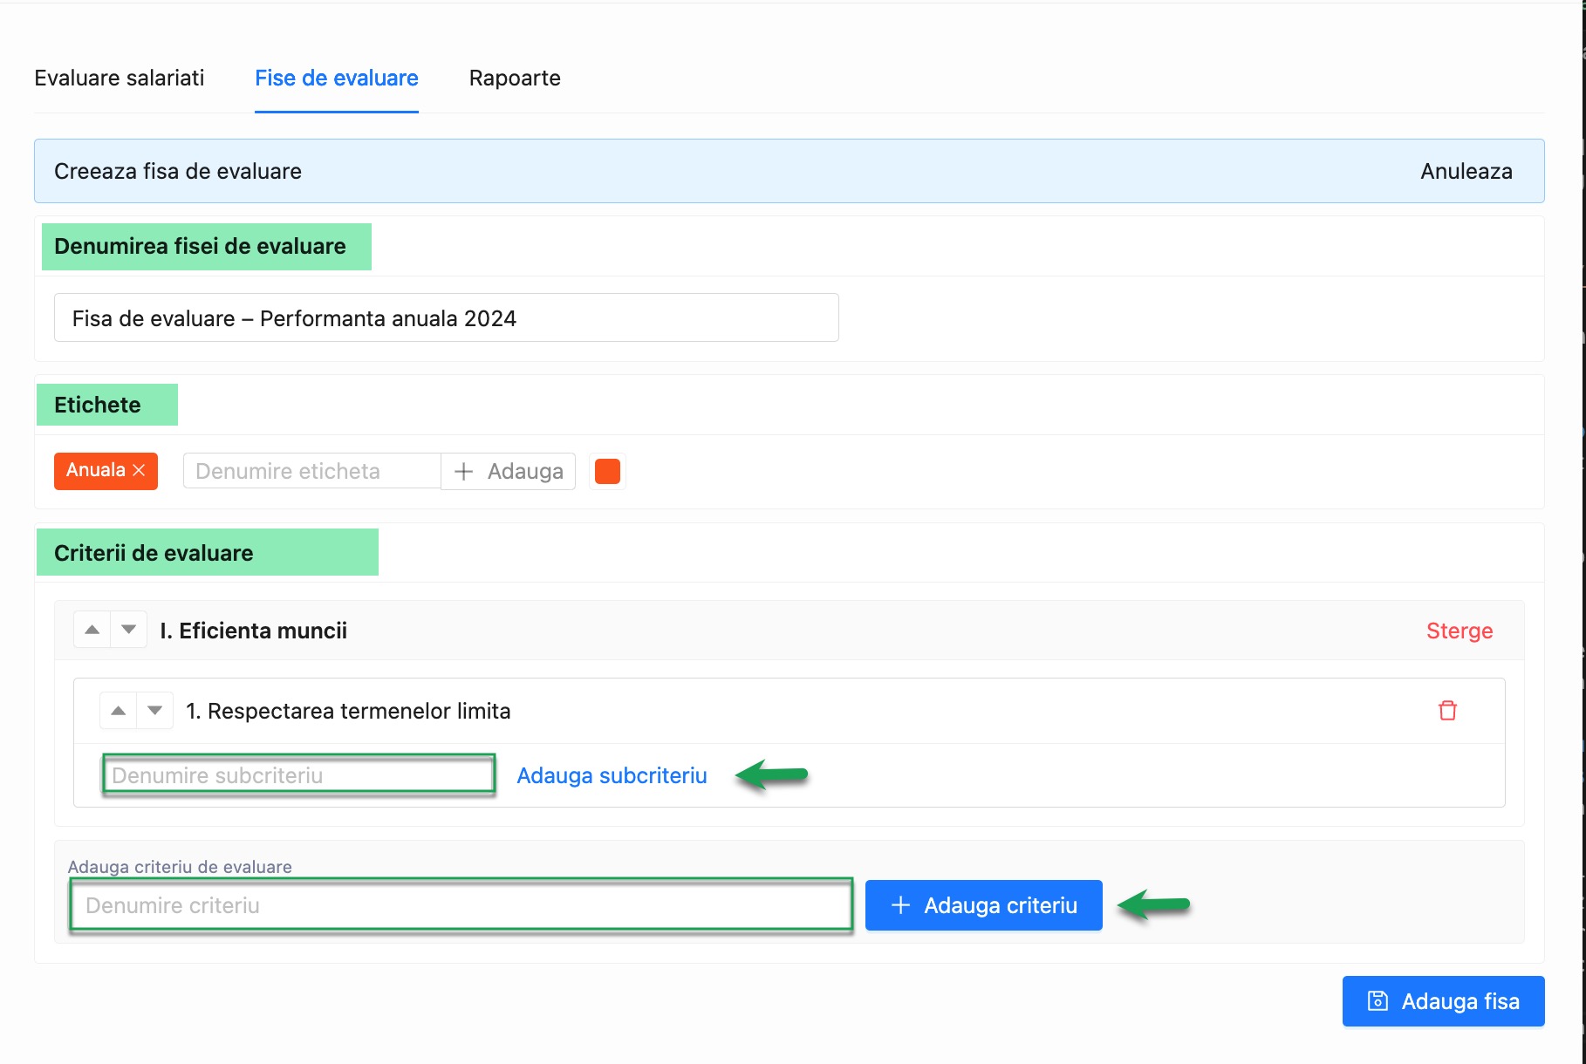1586x1064 pixels.
Task: Select the Fise de evaluare tab
Action: pyautogui.click(x=337, y=78)
